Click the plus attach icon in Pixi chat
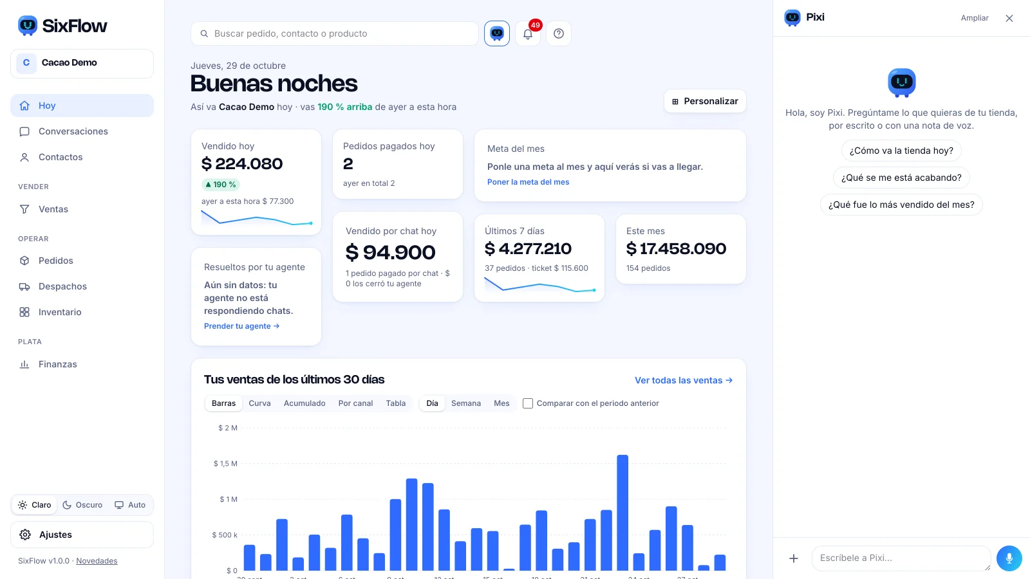Viewport: 1030px width, 579px height. click(794, 558)
